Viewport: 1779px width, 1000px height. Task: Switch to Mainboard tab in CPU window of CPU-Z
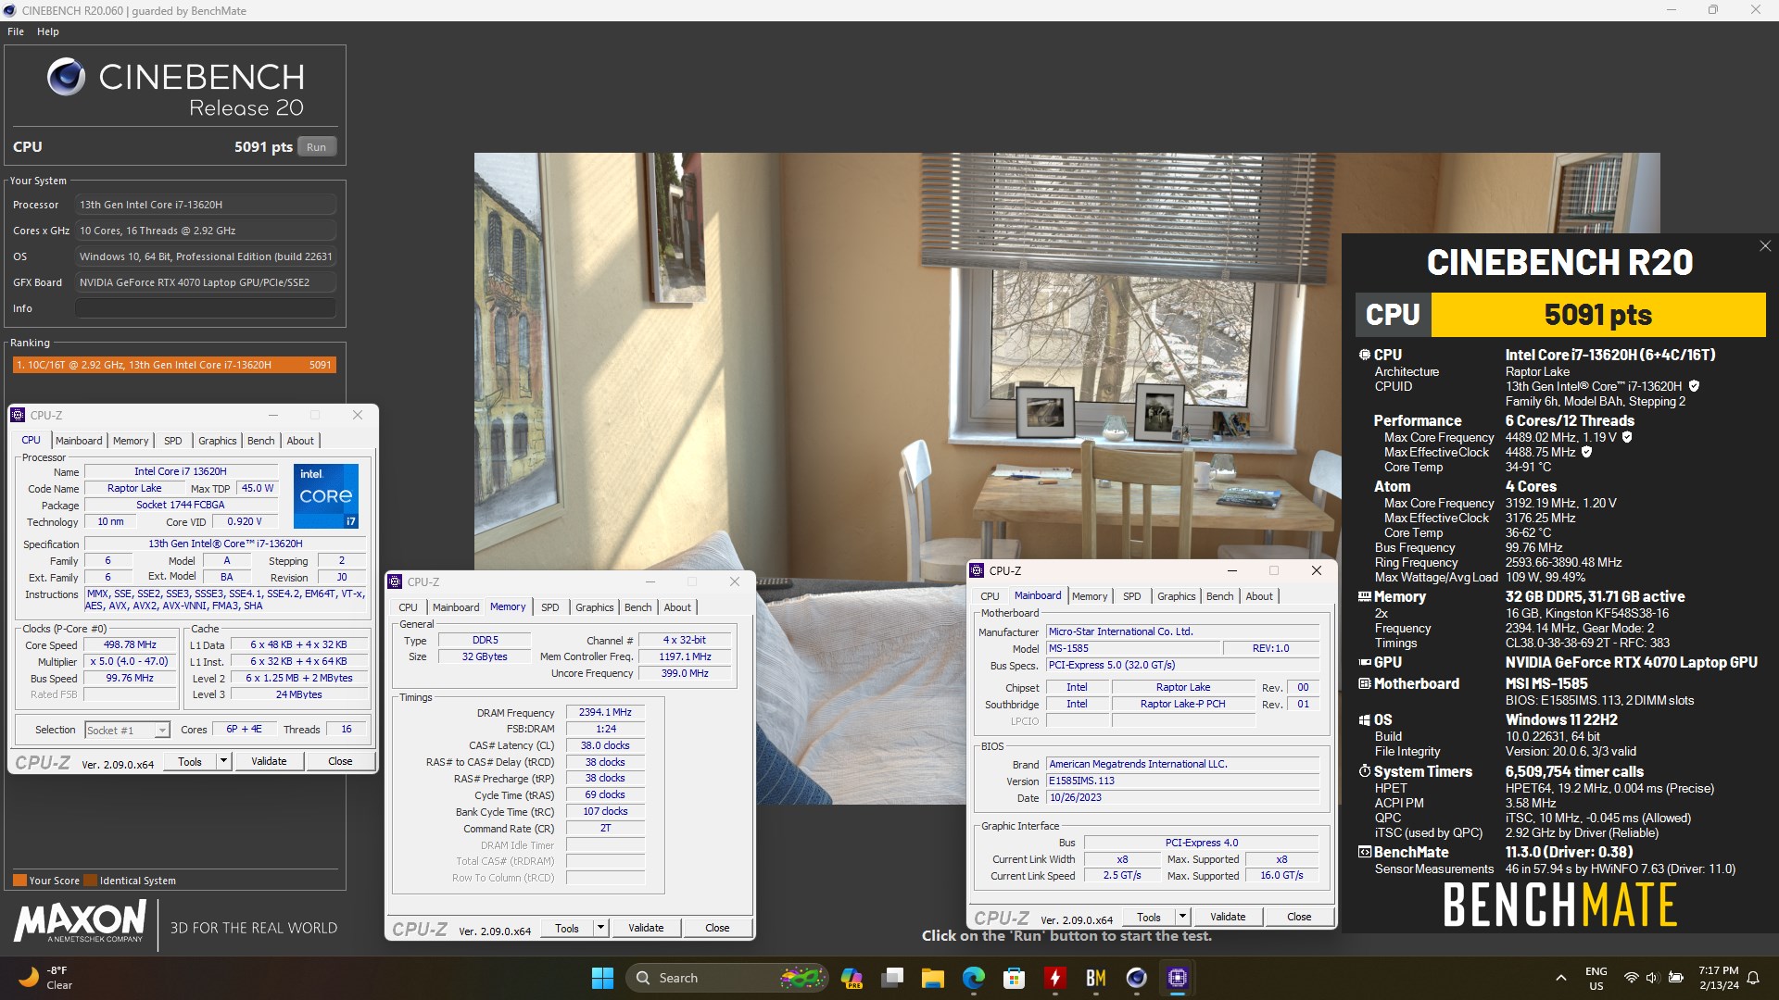[x=79, y=441]
